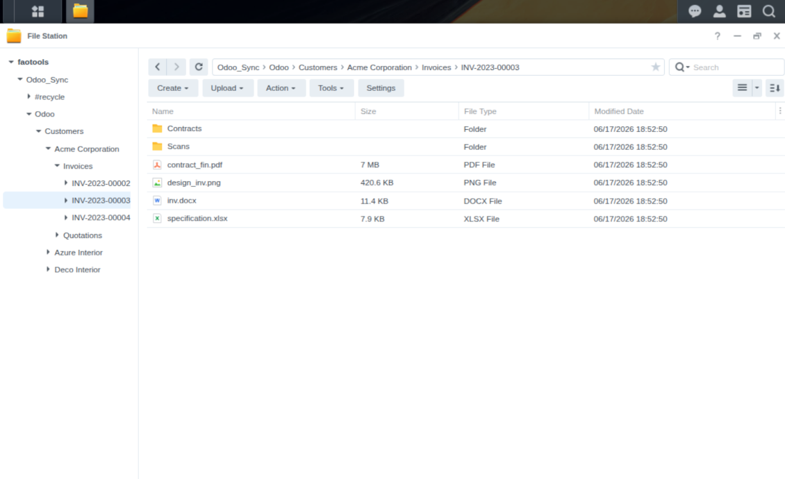Open the widgets panel icon
785x479 pixels.
pos(744,11)
